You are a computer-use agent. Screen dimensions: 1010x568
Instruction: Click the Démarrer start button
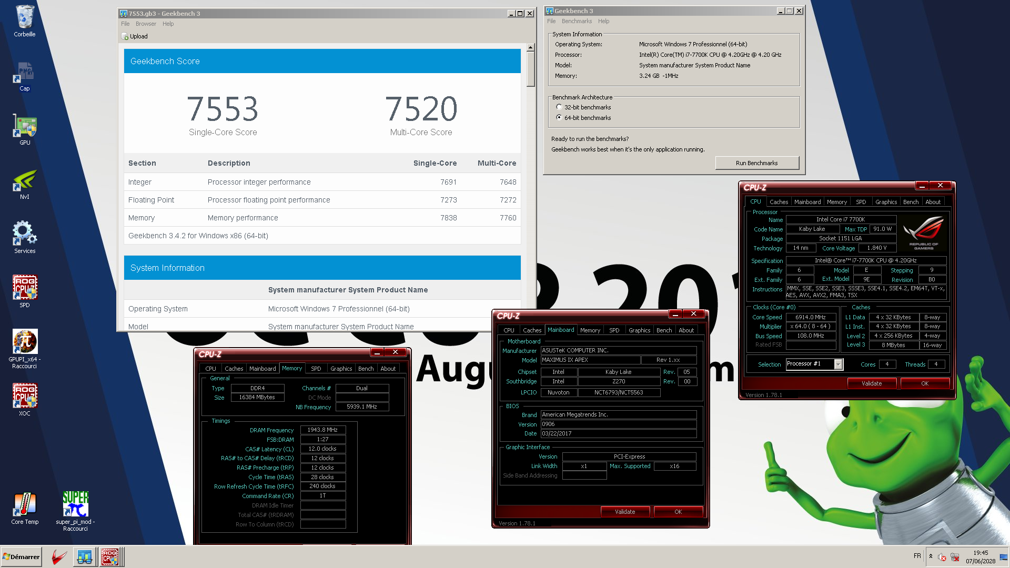pos(21,557)
